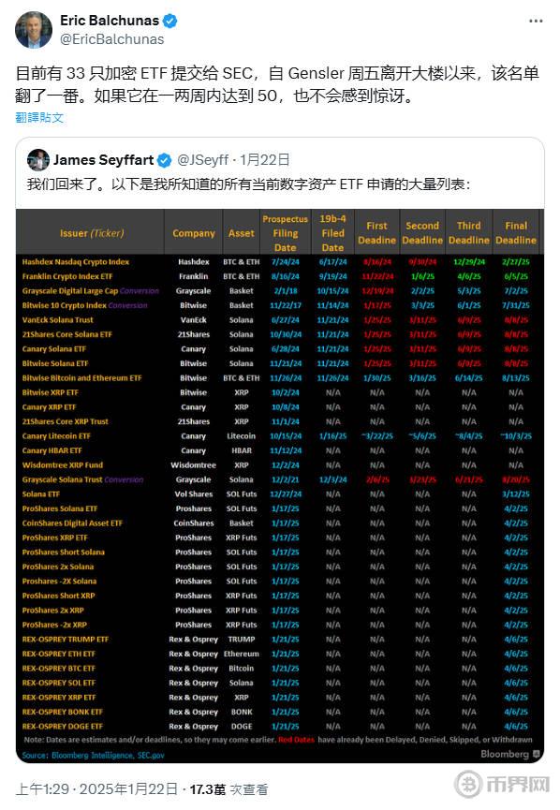This screenshot has height=810, width=560.
Task: Open the @JSeyff handle in quoted tweet
Action: click(x=202, y=160)
